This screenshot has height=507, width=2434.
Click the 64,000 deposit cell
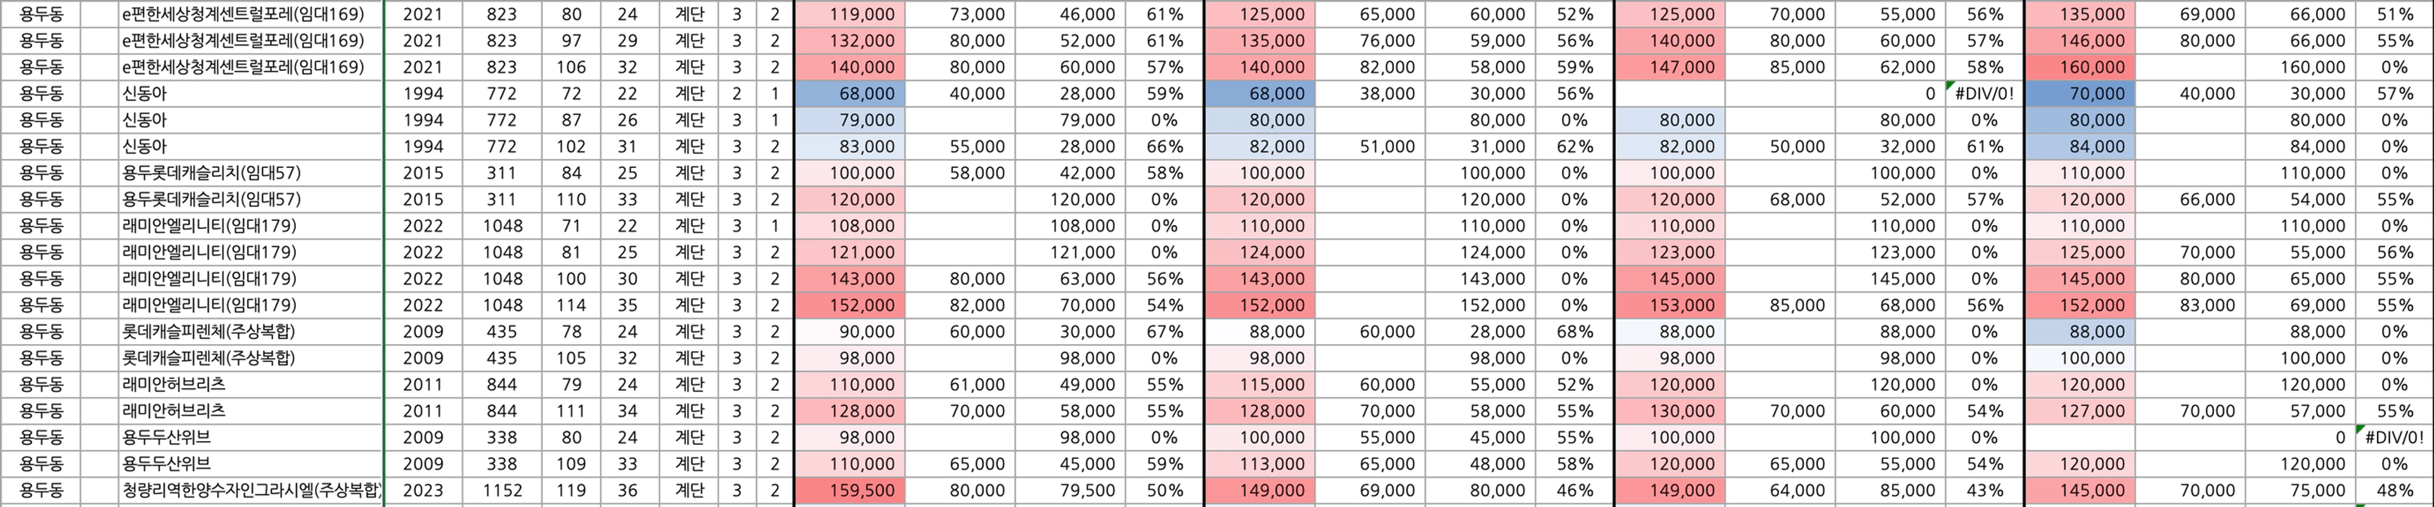[1780, 490]
